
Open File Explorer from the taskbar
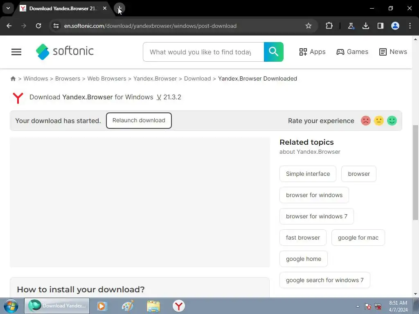click(153, 306)
